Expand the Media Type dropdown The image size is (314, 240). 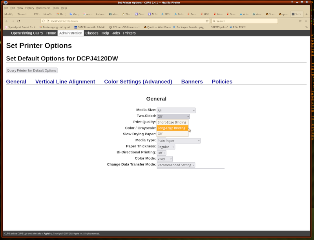pos(178,141)
